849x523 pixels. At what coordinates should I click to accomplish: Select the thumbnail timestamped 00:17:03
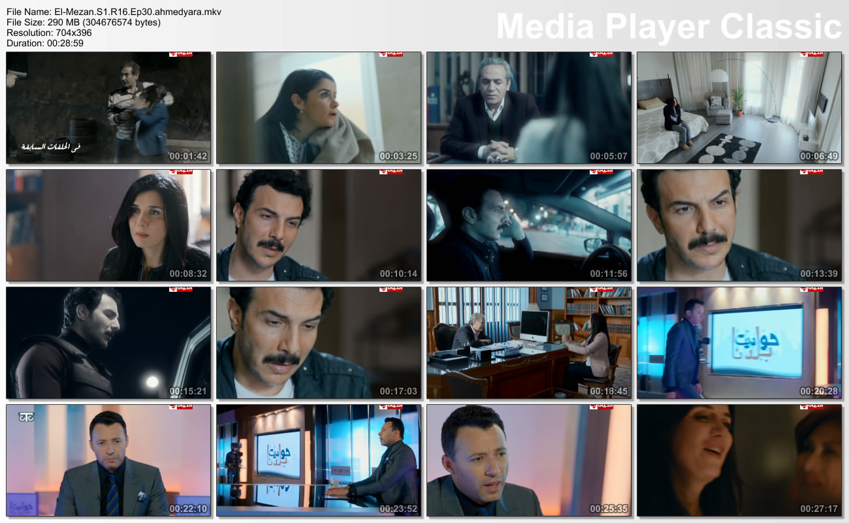pos(319,343)
